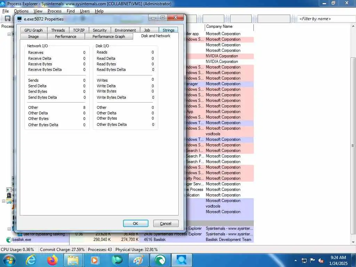
Task: Click the basilisk.exe process icon in list
Action: [9, 240]
